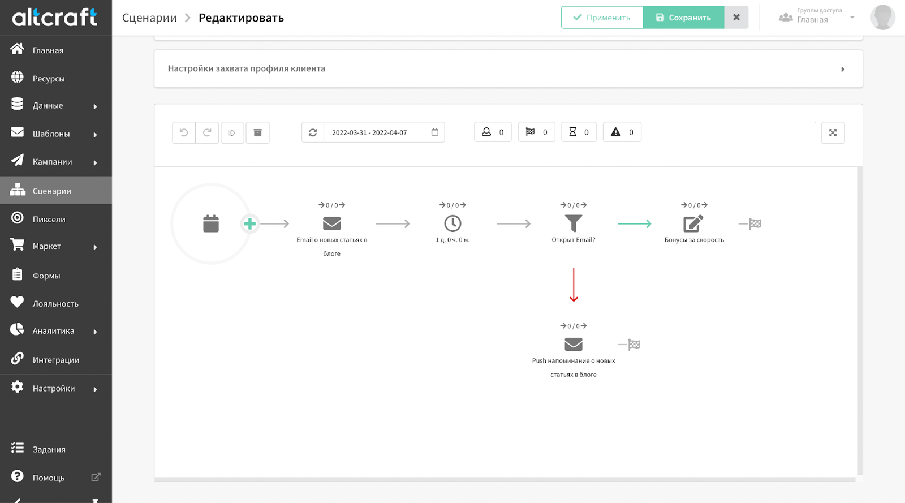Click the green 'Сохранить' button
Screen dimensions: 905x503
click(683, 18)
